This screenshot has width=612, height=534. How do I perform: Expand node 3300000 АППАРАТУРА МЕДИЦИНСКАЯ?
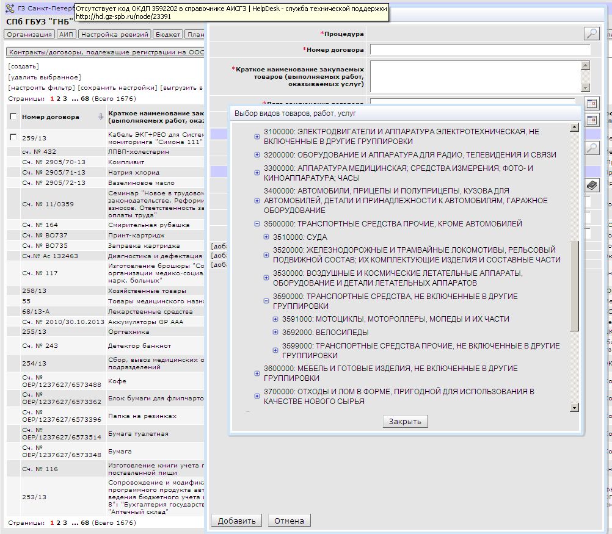(257, 173)
